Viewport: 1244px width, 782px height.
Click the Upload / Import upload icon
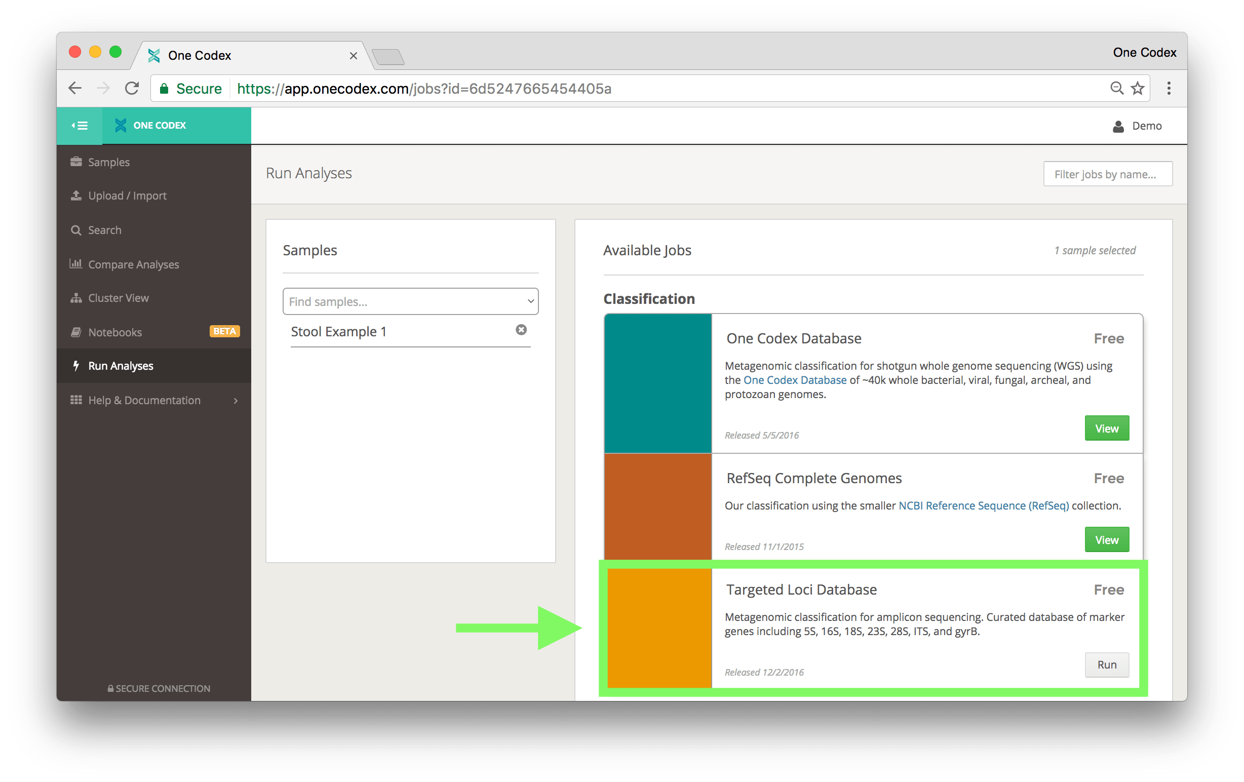tap(76, 195)
